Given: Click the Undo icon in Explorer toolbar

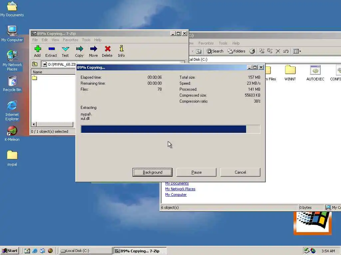Looking at the screenshot, I should tap(286, 51).
